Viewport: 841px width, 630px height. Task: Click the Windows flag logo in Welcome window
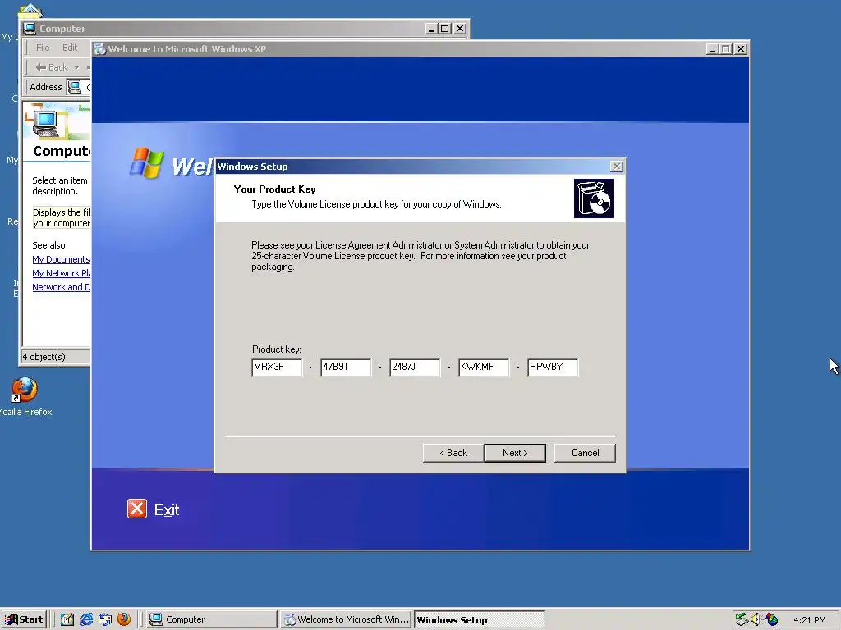coord(146,163)
